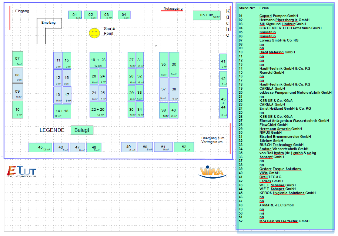Select booth 39
Viewport: 338px width, 236px height.
tap(164, 110)
